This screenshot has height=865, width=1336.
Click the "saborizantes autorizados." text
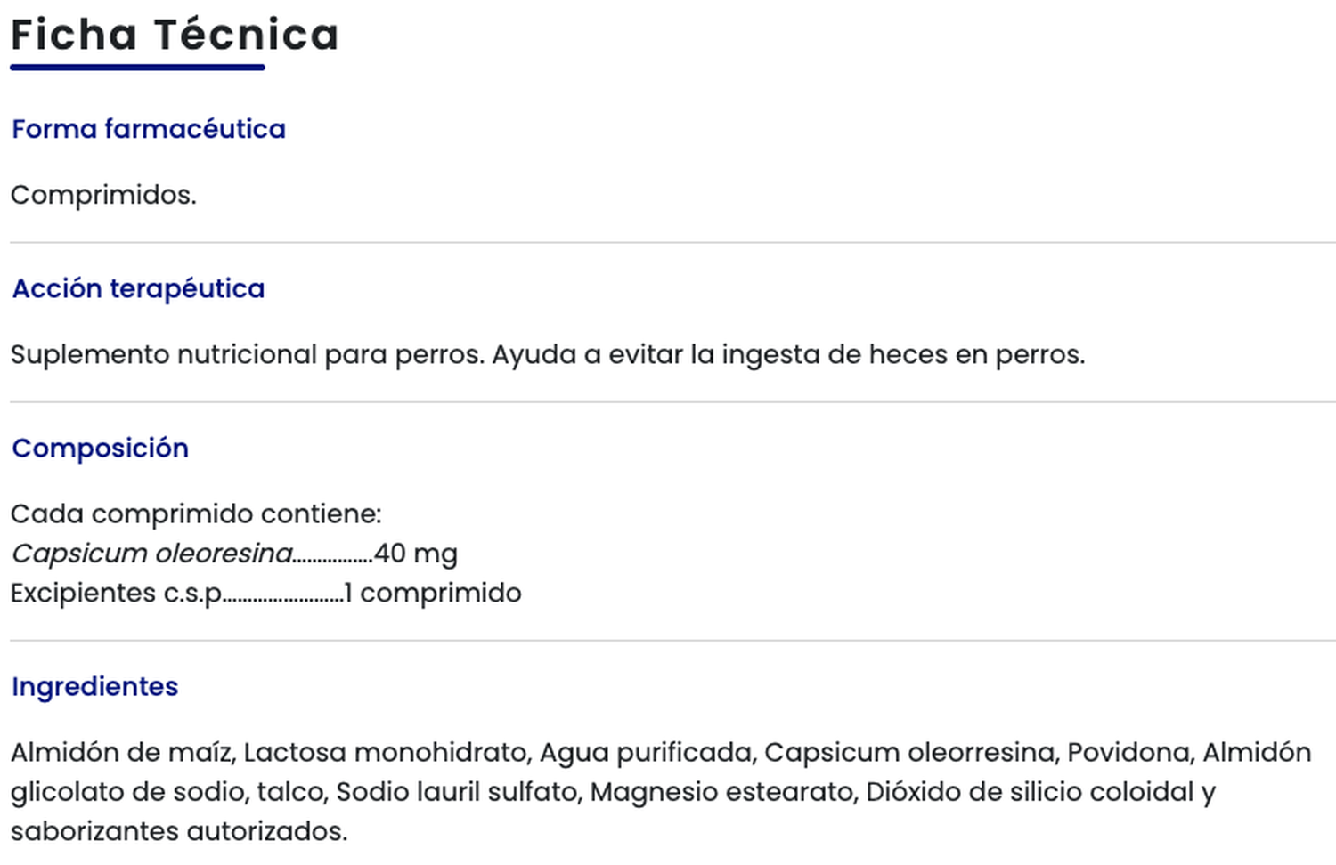(179, 831)
